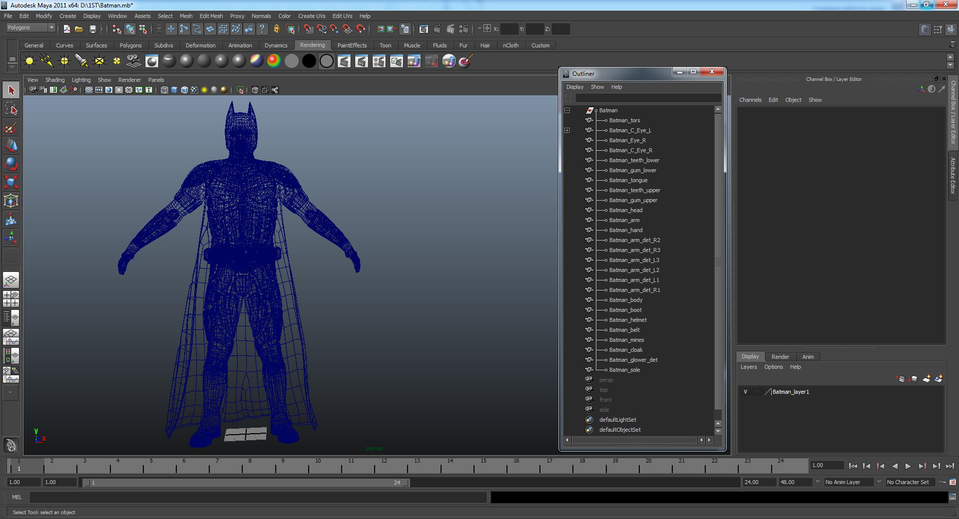The width and height of the screenshot is (959, 519).
Task: Select Batman_cloak in the Outliner
Action: pos(625,350)
